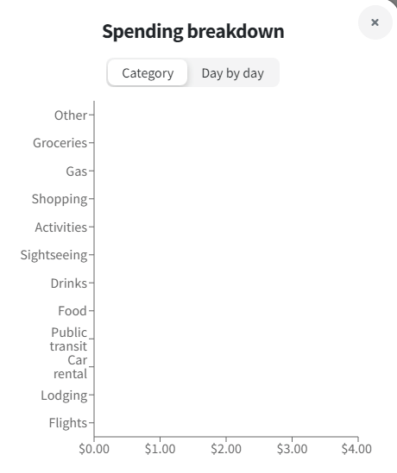This screenshot has width=397, height=473.
Task: Click the Spending breakdown heading
Action: coord(193,31)
